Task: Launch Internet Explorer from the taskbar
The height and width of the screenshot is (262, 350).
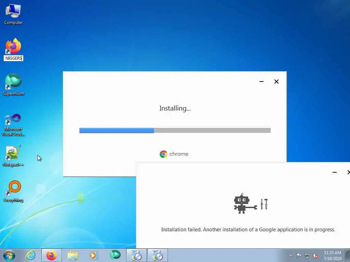Action: coord(30,255)
